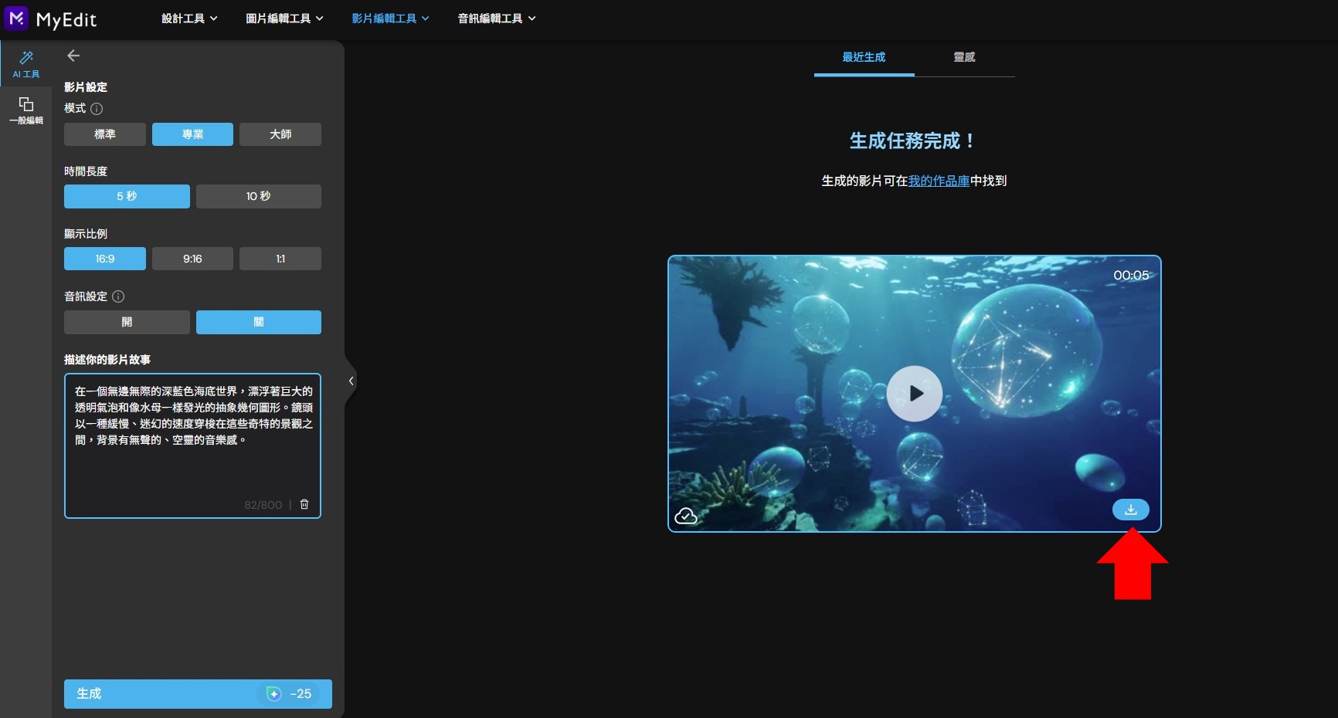Download the generated video via its icon
The height and width of the screenshot is (718, 1338).
1131,510
